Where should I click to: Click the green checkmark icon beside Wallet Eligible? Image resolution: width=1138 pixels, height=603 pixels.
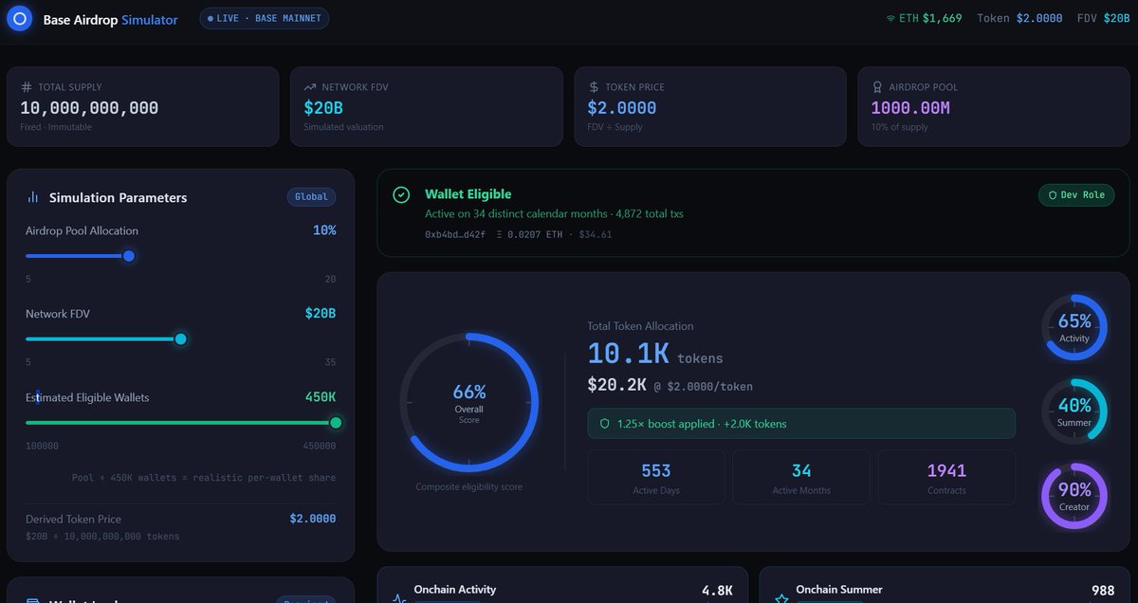(401, 194)
